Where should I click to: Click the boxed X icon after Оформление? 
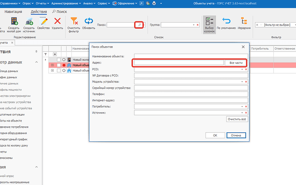tap(142, 3)
